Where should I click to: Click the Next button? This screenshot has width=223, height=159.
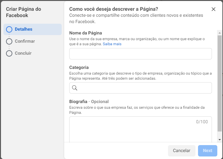point(208,150)
